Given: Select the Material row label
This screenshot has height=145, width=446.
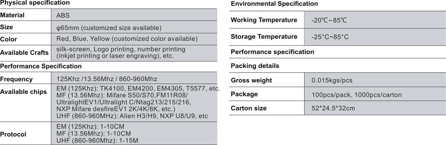Looking at the screenshot, I should click(x=12, y=16).
